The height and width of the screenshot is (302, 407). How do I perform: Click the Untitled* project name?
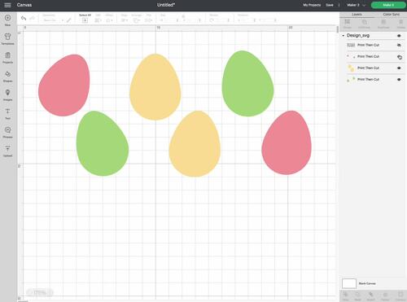point(166,5)
